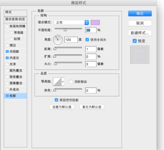Select the 描边 style entry
This screenshot has width=164, height=150.
16,45
